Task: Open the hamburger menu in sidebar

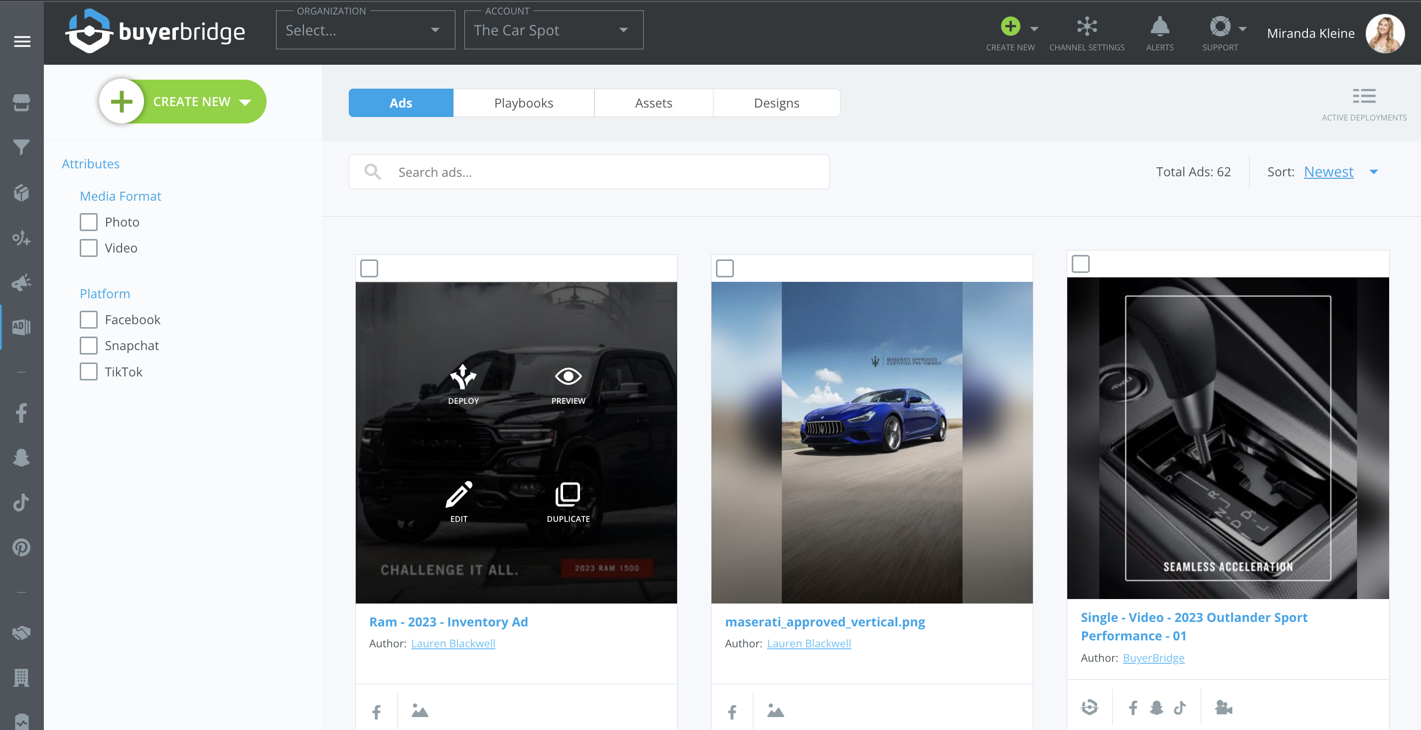Action: pos(22,41)
